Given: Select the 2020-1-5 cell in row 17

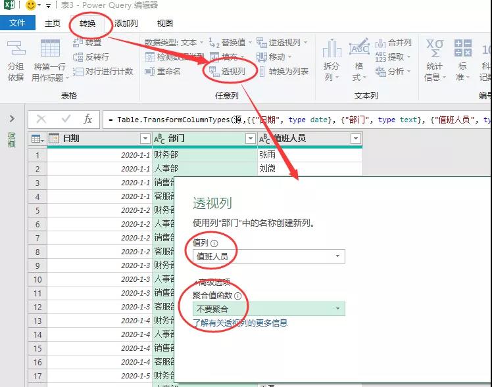Looking at the screenshot, I should (100, 376).
